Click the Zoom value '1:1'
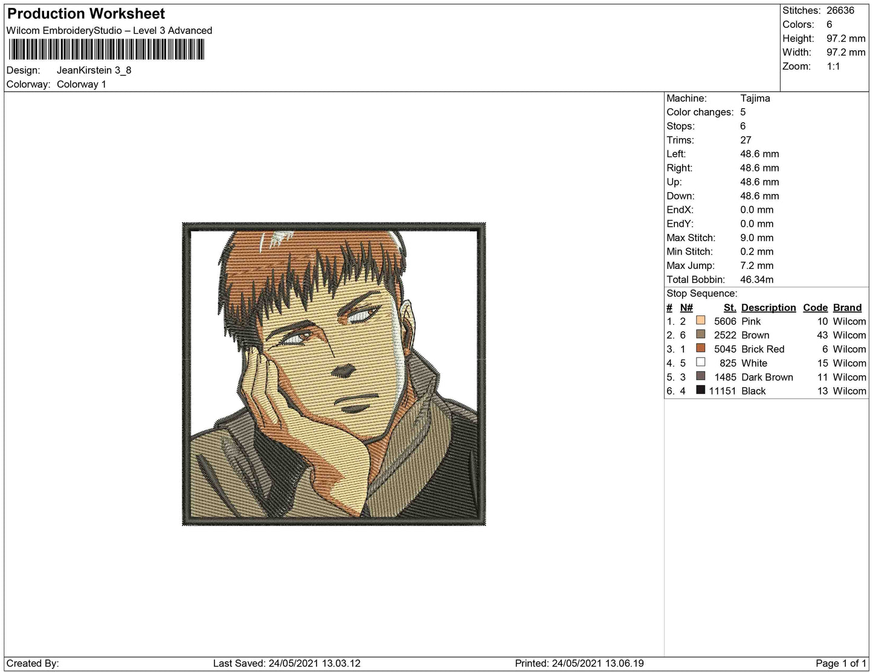 point(833,66)
